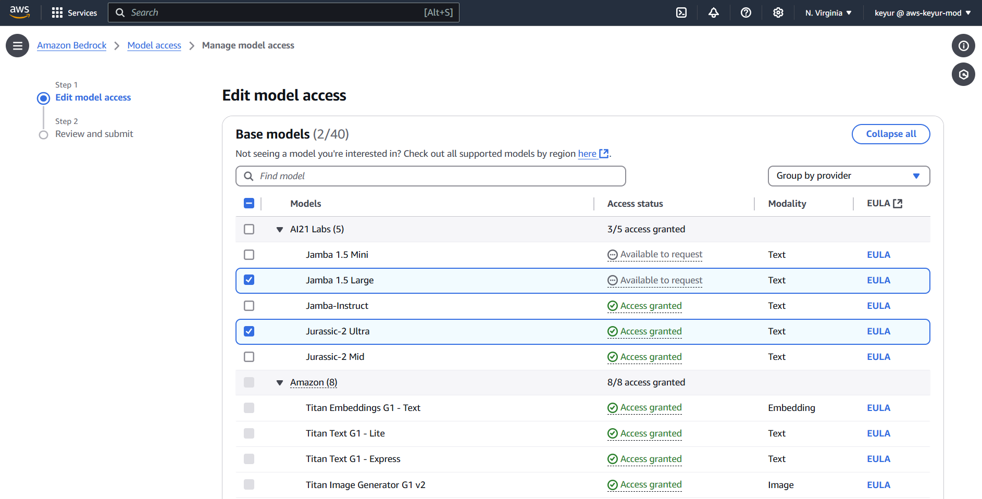Click granted check icon for Jurassic-2 Ultra
Screen dimensions: 982x499
click(613, 331)
